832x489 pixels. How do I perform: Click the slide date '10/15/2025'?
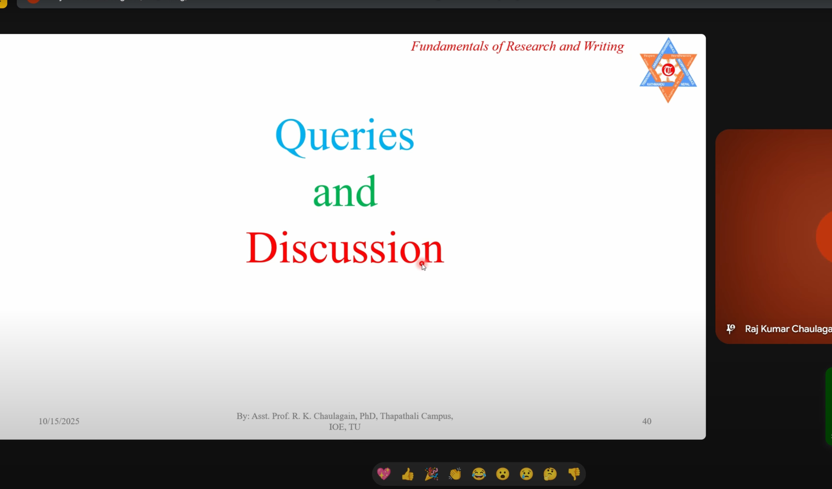59,421
